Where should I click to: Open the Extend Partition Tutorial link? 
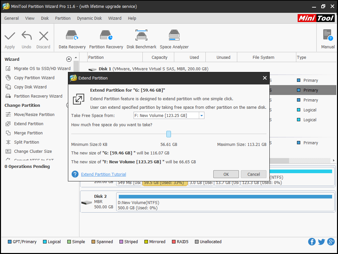(x=103, y=174)
